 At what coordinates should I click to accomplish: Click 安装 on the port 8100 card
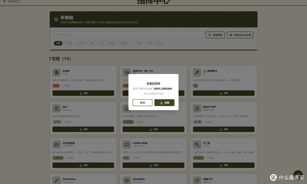(153, 129)
